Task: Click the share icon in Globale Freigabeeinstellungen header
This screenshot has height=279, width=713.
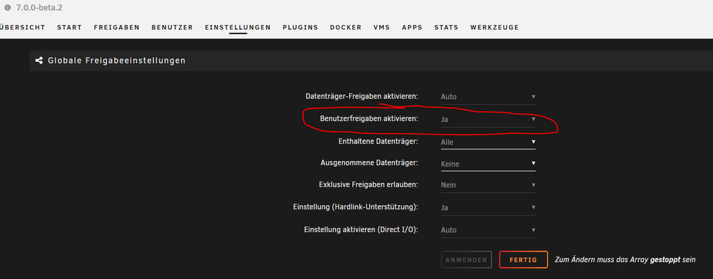Action: 39,60
